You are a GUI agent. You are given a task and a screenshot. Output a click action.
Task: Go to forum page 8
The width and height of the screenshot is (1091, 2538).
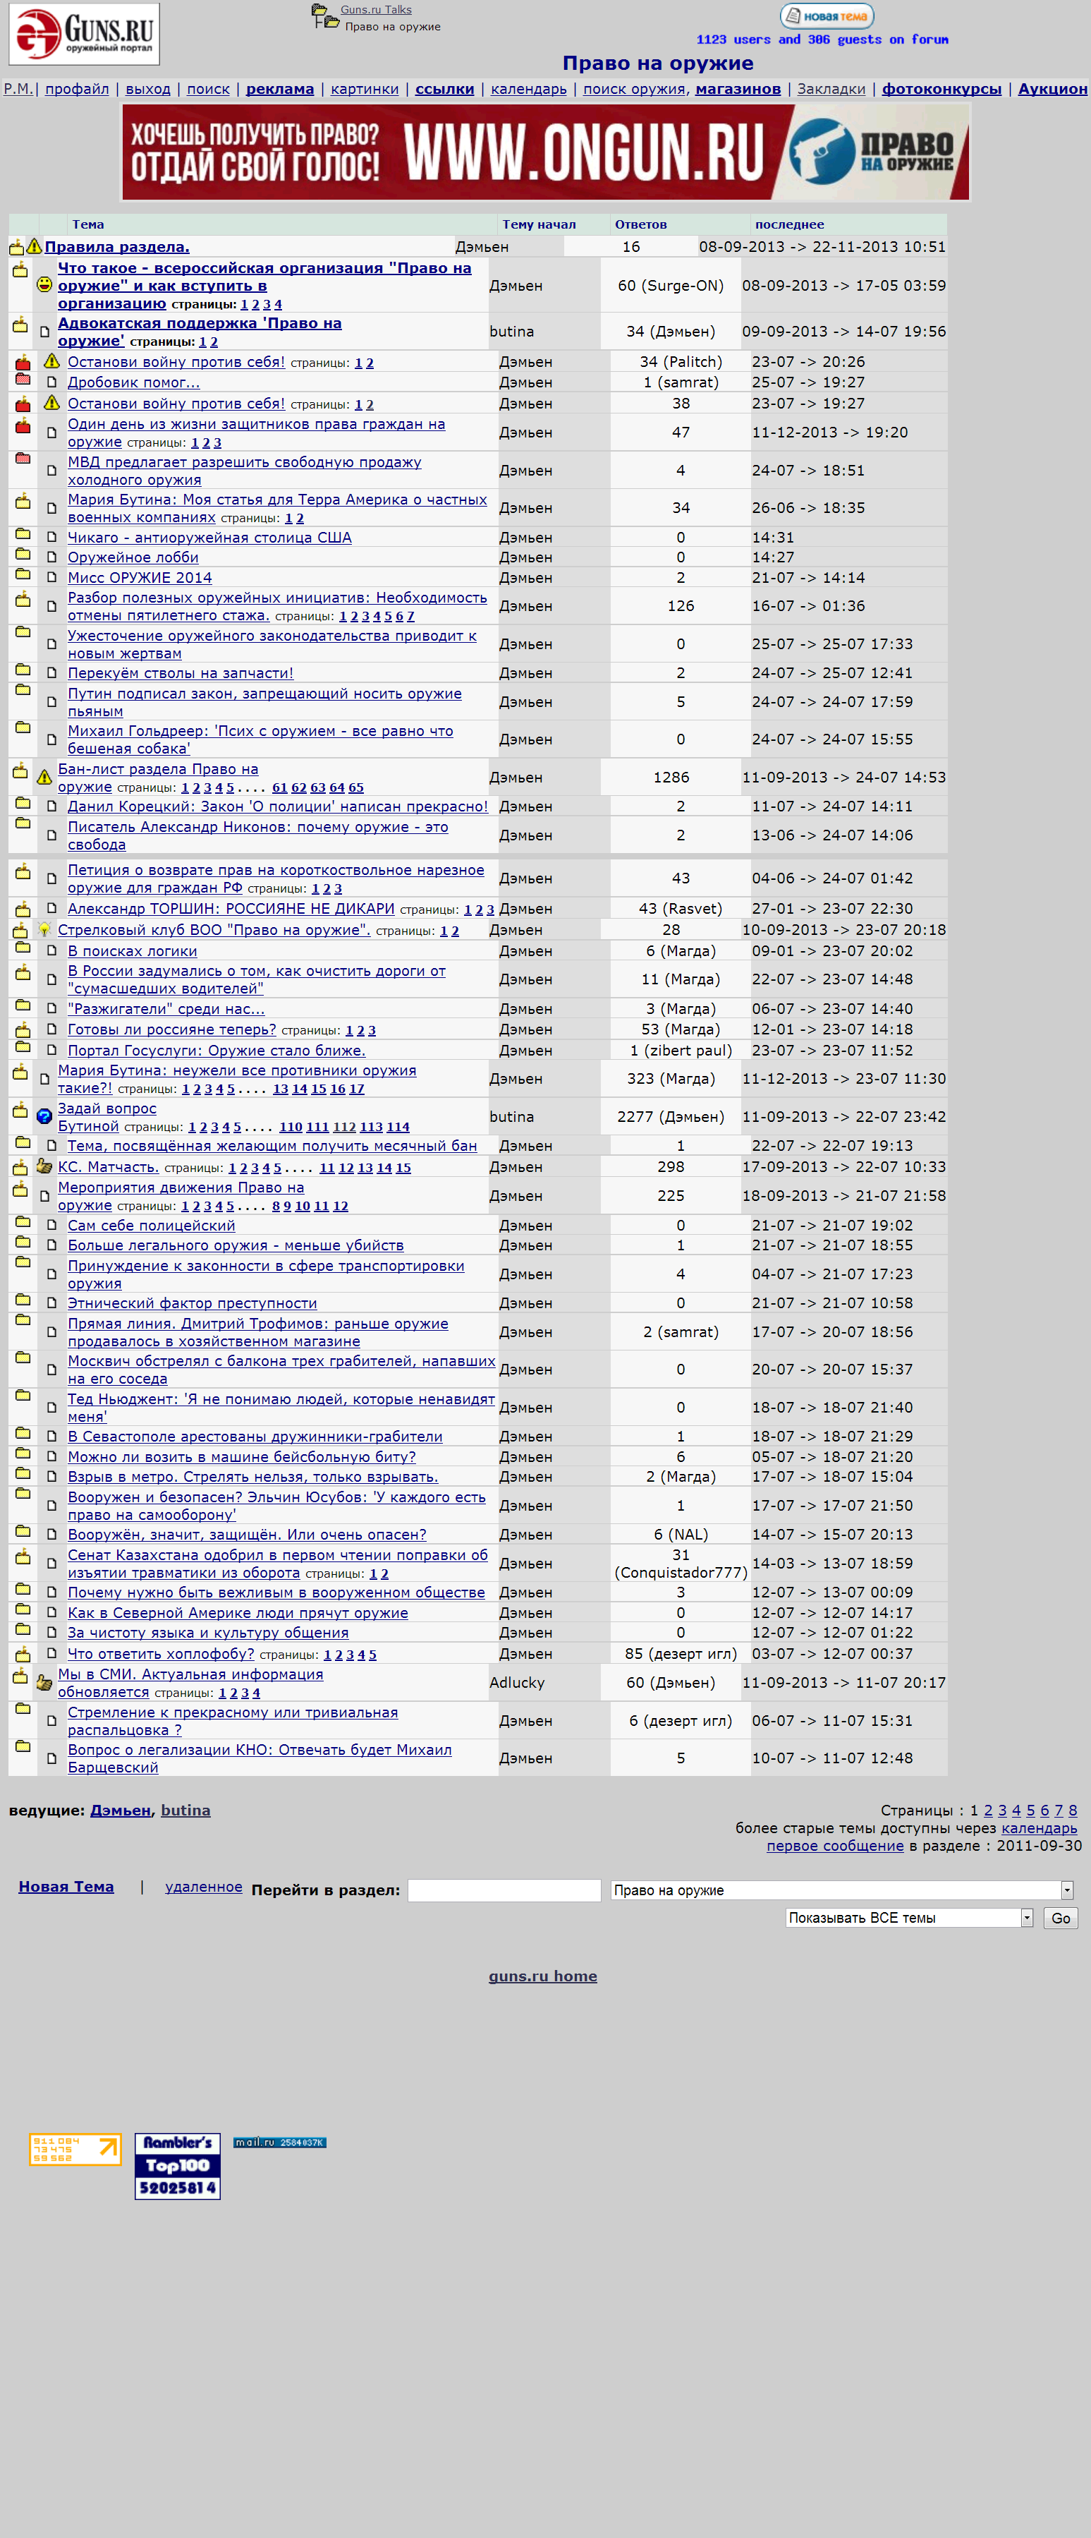[1072, 1810]
